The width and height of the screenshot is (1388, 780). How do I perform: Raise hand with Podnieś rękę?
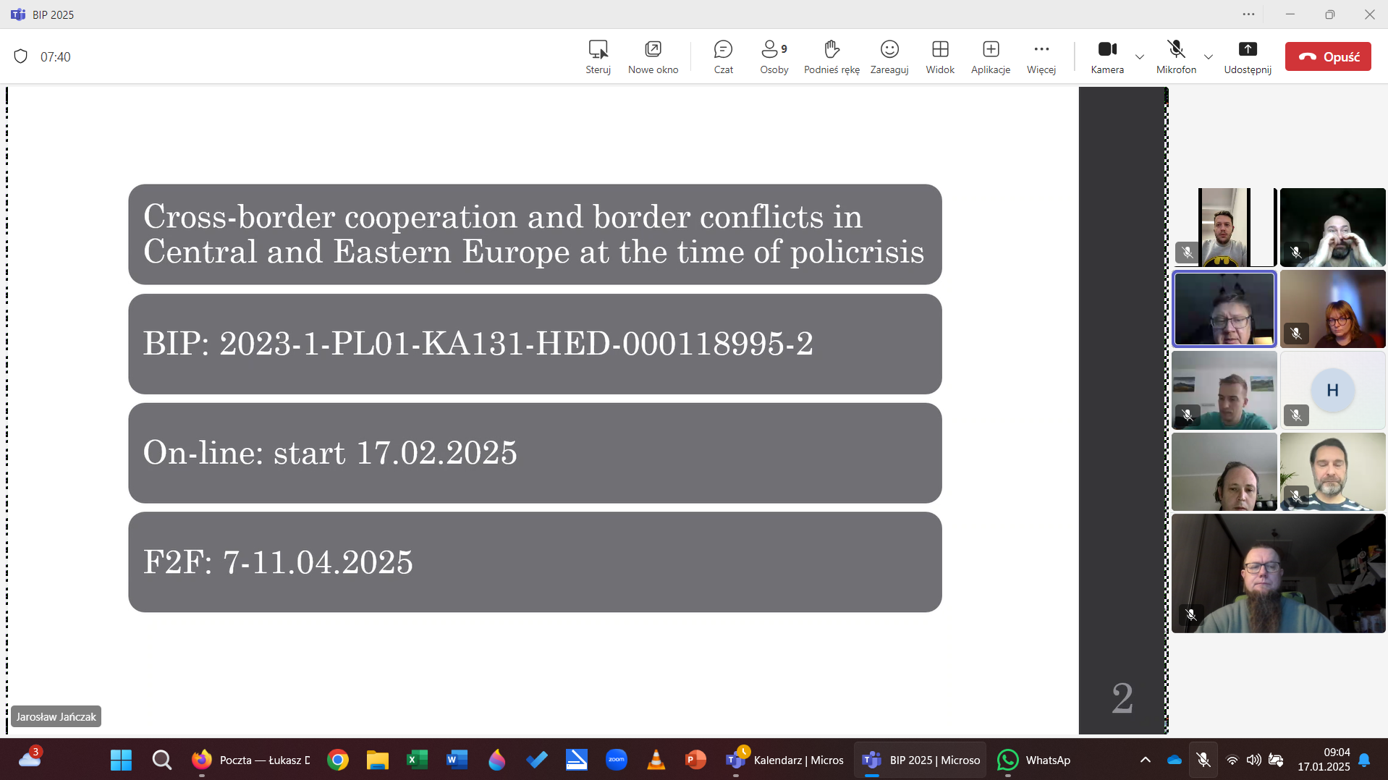[831, 56]
